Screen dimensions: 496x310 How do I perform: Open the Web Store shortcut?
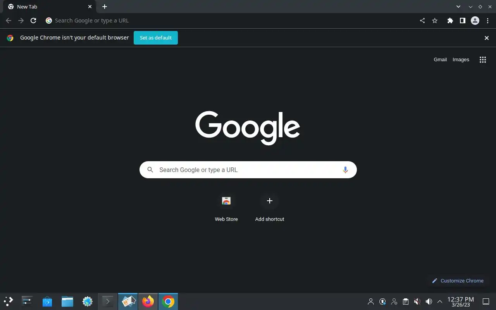(226, 208)
